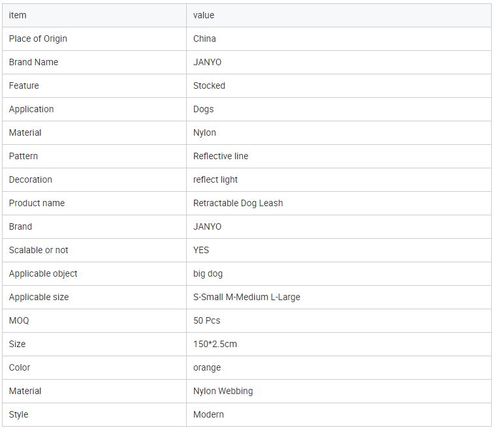Select the 'Brand Name' label cell
The image size is (495, 430).
33,62
